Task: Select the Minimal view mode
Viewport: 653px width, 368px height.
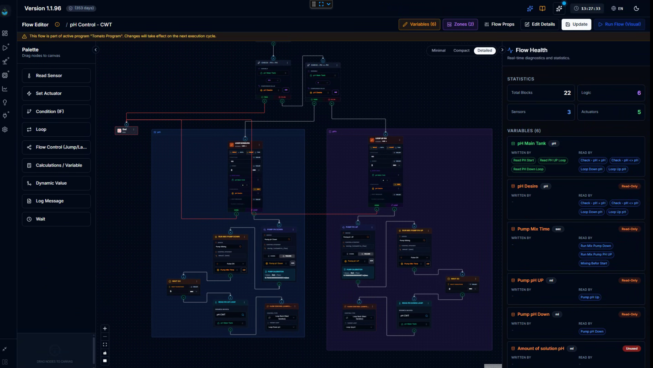Action: click(439, 50)
